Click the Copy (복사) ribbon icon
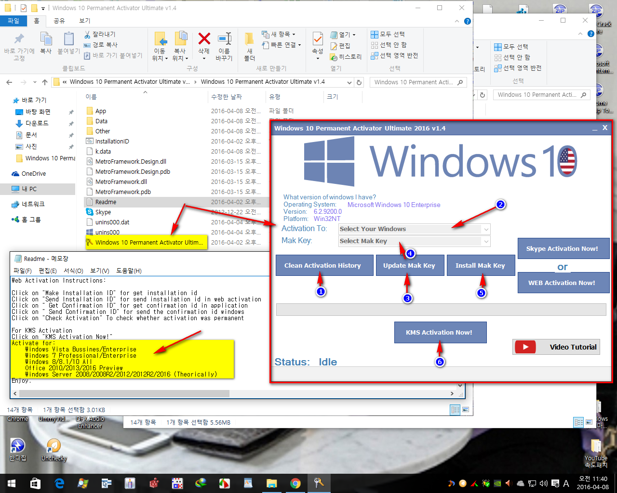Screen dimensions: 617x493 point(46,43)
